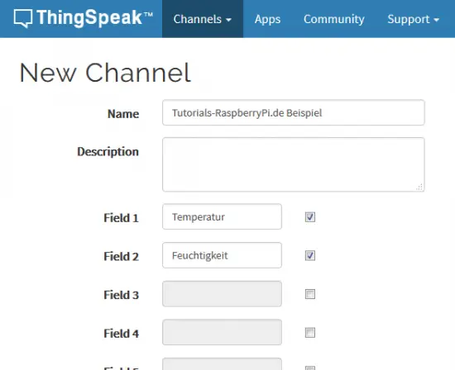Click the disabled Field 4 input box
Viewport: 455px width, 370px height.
point(222,332)
